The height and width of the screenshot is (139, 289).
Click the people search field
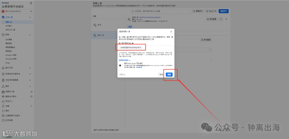[161, 11]
